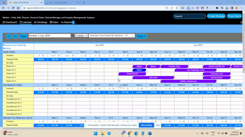Click the Create Booking button
245x137 pixels.
216,16
